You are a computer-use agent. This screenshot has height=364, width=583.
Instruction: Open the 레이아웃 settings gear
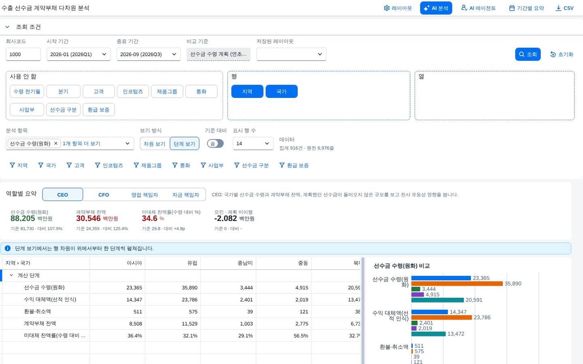click(398, 8)
